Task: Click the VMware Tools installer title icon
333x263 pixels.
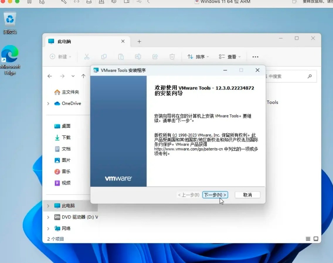Action: pyautogui.click(x=96, y=70)
